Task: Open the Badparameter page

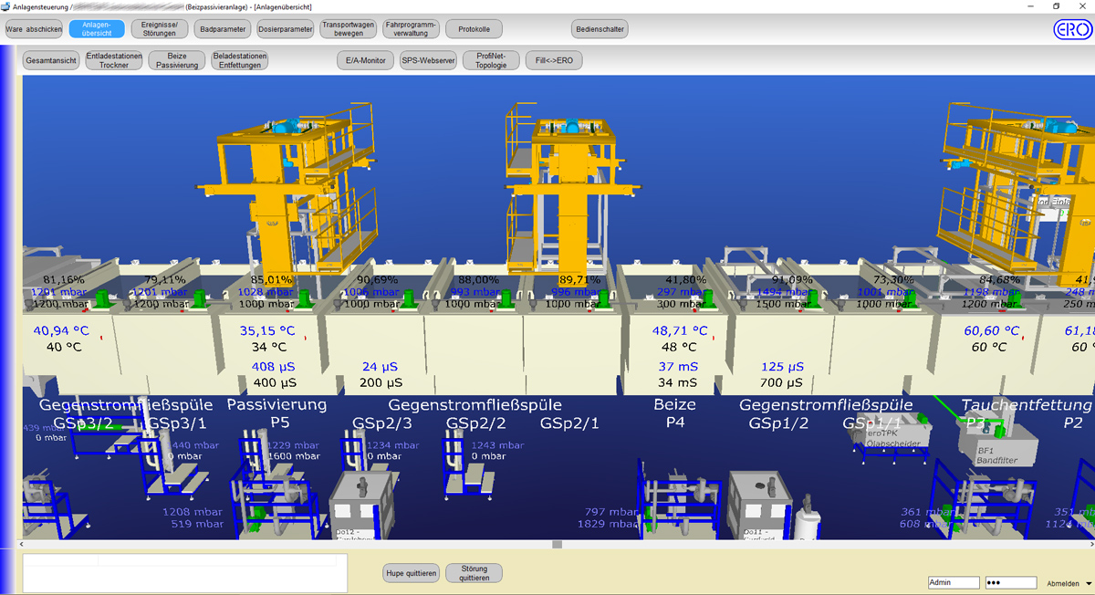Action: pyautogui.click(x=223, y=29)
